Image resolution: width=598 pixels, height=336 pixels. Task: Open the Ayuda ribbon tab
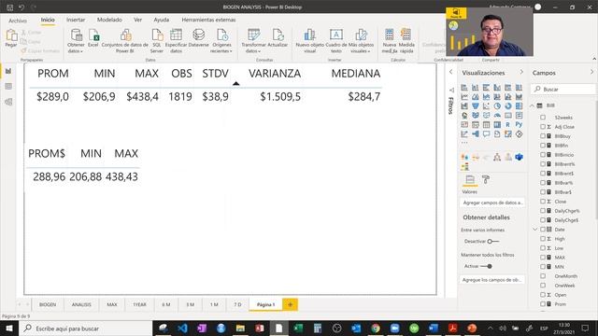coord(161,20)
